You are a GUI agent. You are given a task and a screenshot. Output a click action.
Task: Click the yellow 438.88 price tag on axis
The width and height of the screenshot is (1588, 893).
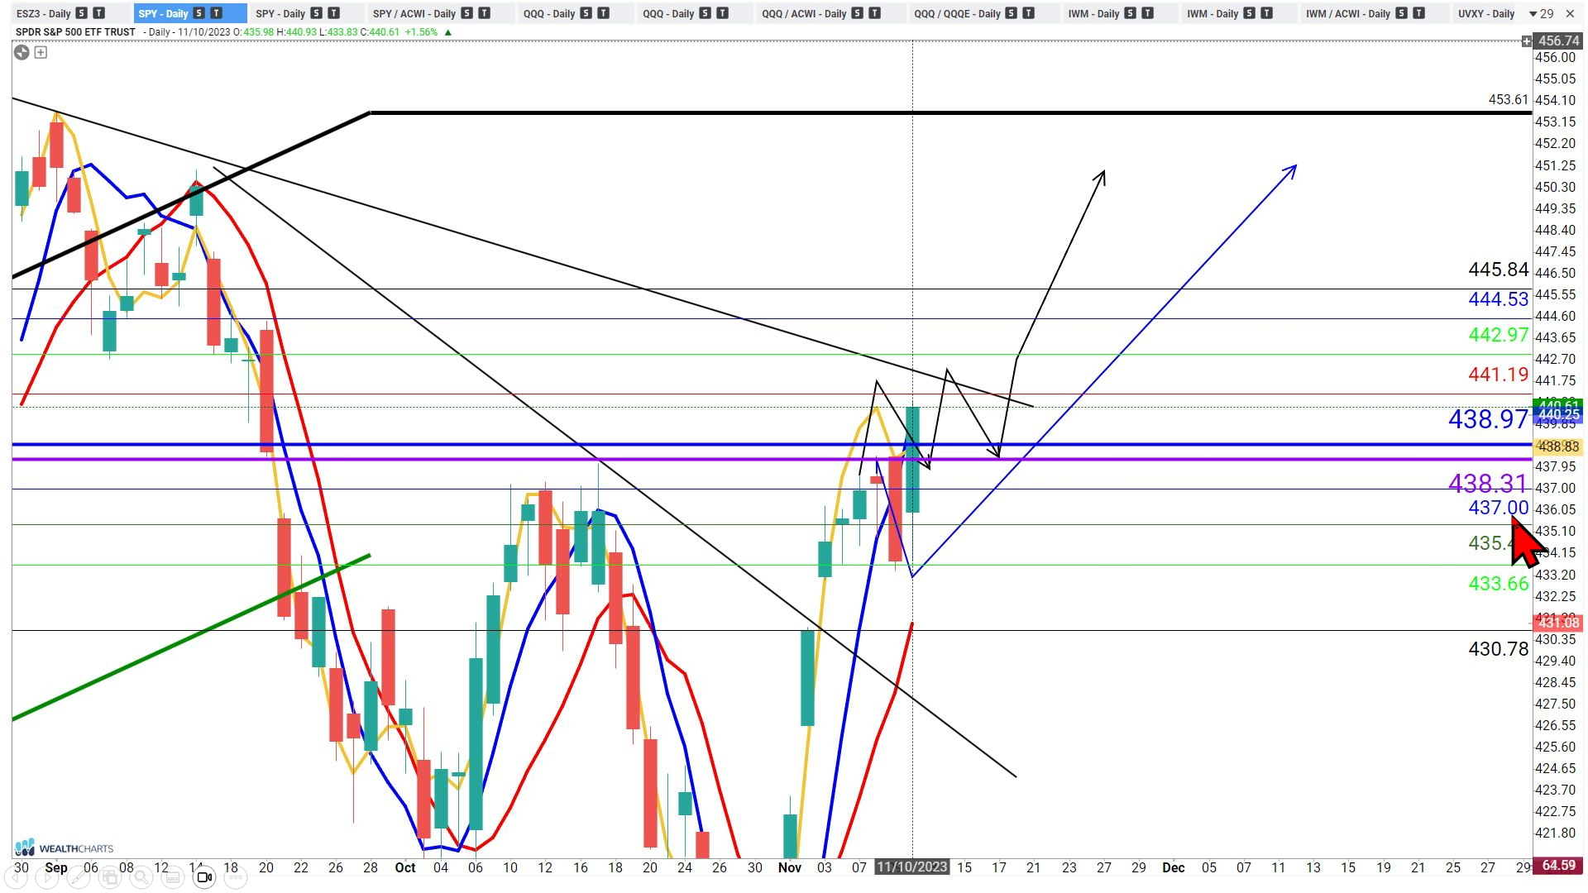[1557, 446]
